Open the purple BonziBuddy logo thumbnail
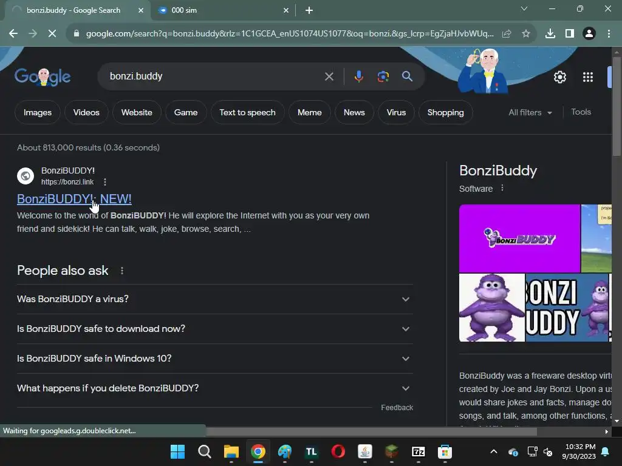 pyautogui.click(x=519, y=238)
